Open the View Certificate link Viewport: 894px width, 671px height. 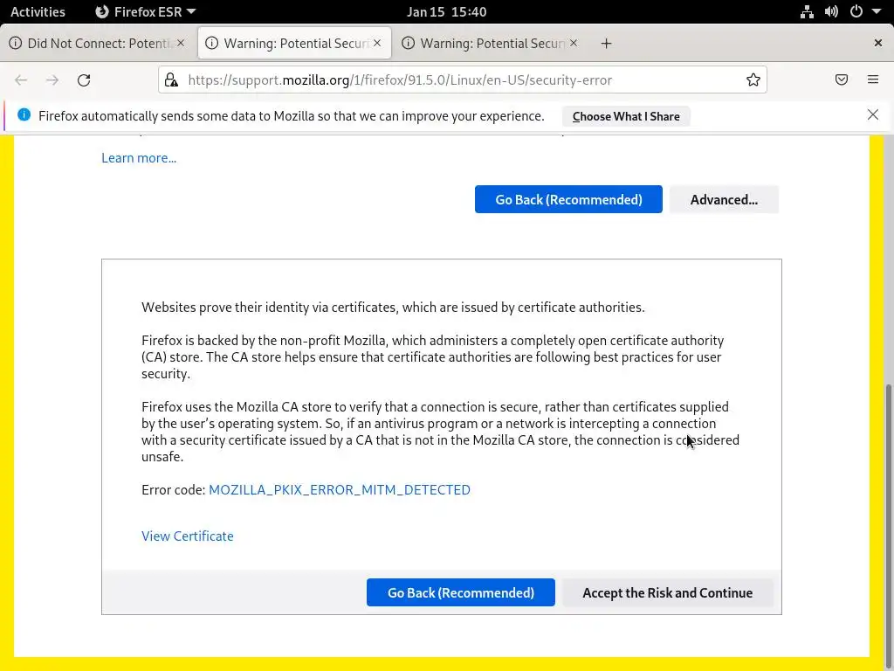[x=188, y=536]
